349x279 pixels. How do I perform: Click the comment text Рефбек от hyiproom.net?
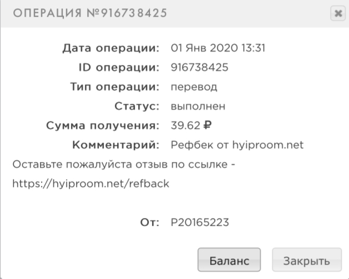pos(237,145)
